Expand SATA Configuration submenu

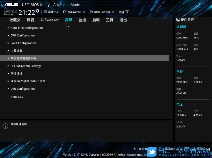point(23,43)
